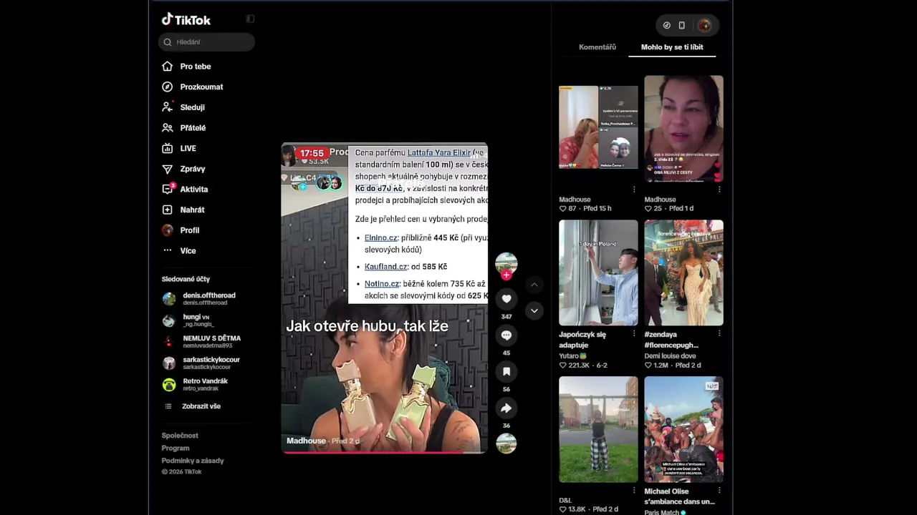Open the Michael Olise video thumbnail
Viewport: 917px width, 515px height.
683,429
